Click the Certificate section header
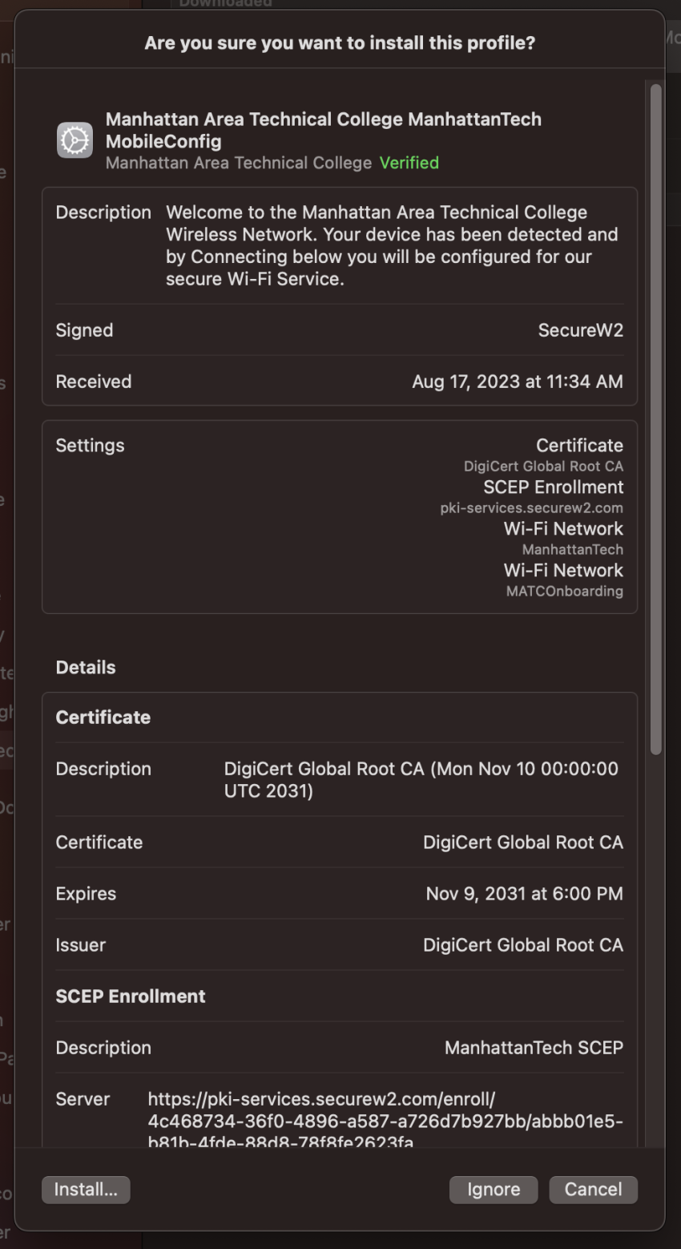 [103, 717]
